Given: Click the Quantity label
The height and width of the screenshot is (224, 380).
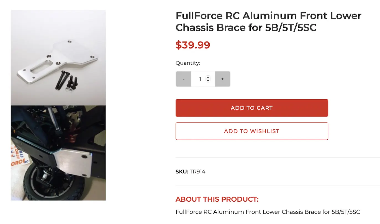Looking at the screenshot, I should point(188,63).
